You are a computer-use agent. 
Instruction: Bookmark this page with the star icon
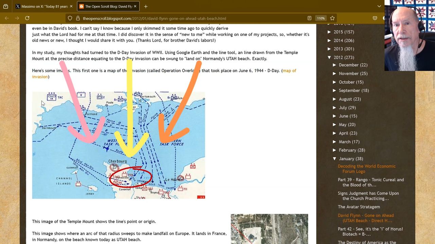[x=332, y=18]
